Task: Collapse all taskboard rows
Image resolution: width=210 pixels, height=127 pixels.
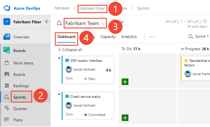Action: [70, 50]
